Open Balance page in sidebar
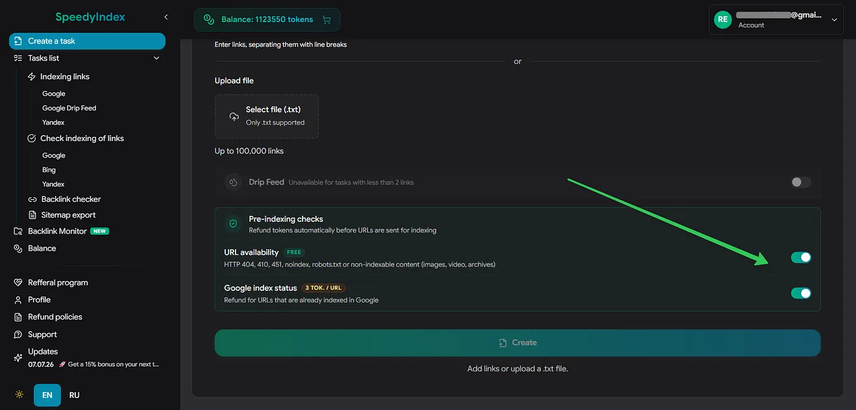Screen dimensions: 856x410 click(x=42, y=249)
